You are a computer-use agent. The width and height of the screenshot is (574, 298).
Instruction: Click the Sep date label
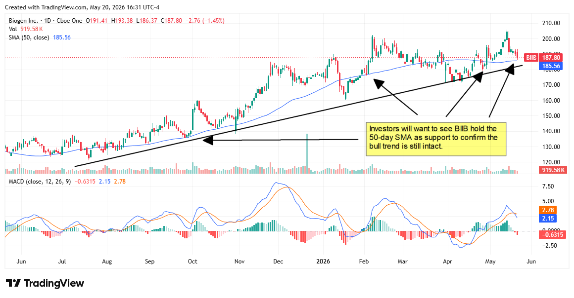(x=150, y=261)
